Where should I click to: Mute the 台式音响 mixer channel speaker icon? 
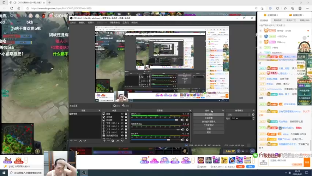(182, 140)
